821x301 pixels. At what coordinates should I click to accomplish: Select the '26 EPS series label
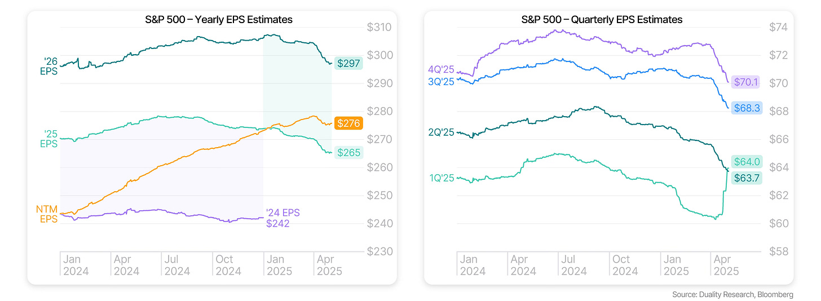click(50, 67)
